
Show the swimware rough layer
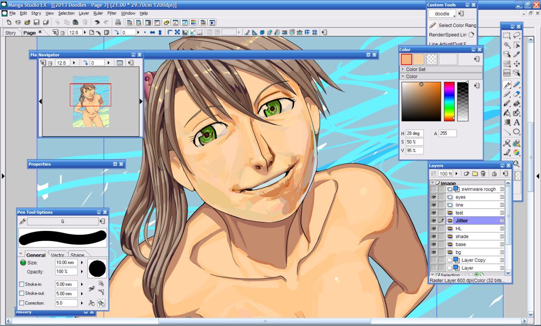pos(433,189)
